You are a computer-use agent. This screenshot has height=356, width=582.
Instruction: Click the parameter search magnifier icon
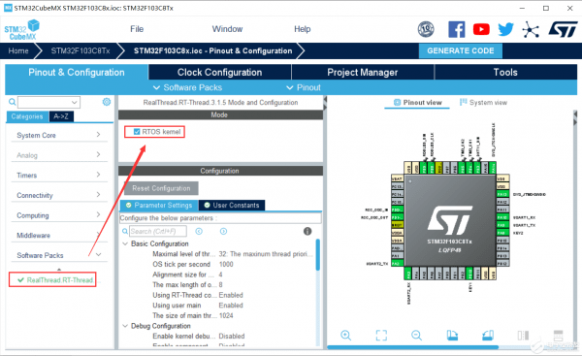tap(125, 231)
